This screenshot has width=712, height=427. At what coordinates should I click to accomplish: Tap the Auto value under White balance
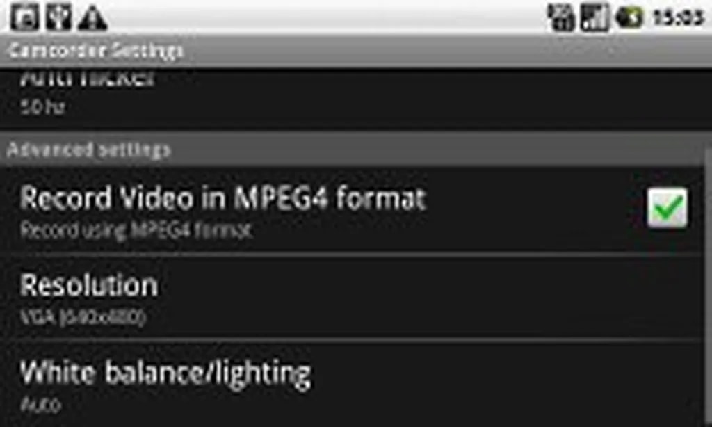click(x=40, y=404)
